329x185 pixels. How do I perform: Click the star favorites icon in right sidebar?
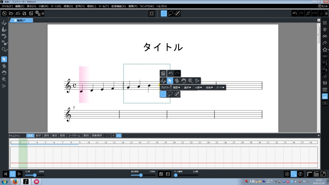325,49
